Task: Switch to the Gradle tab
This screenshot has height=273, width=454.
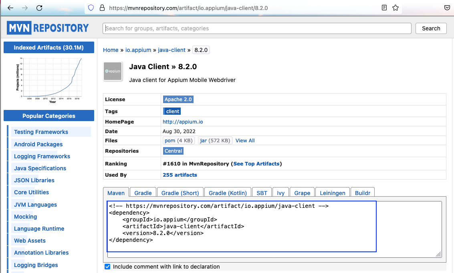Action: coord(143,193)
